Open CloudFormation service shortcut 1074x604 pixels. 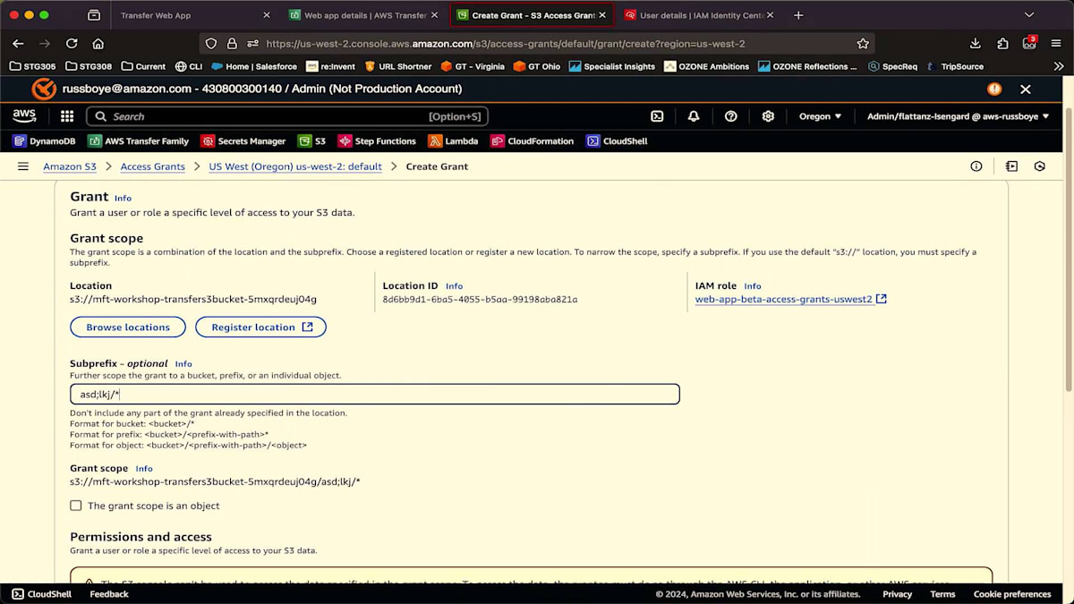click(x=533, y=141)
